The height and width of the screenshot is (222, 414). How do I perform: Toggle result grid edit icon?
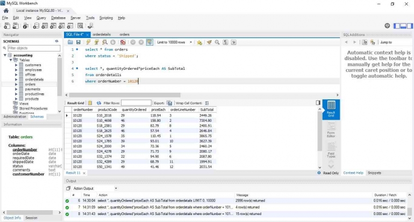(x=90, y=103)
